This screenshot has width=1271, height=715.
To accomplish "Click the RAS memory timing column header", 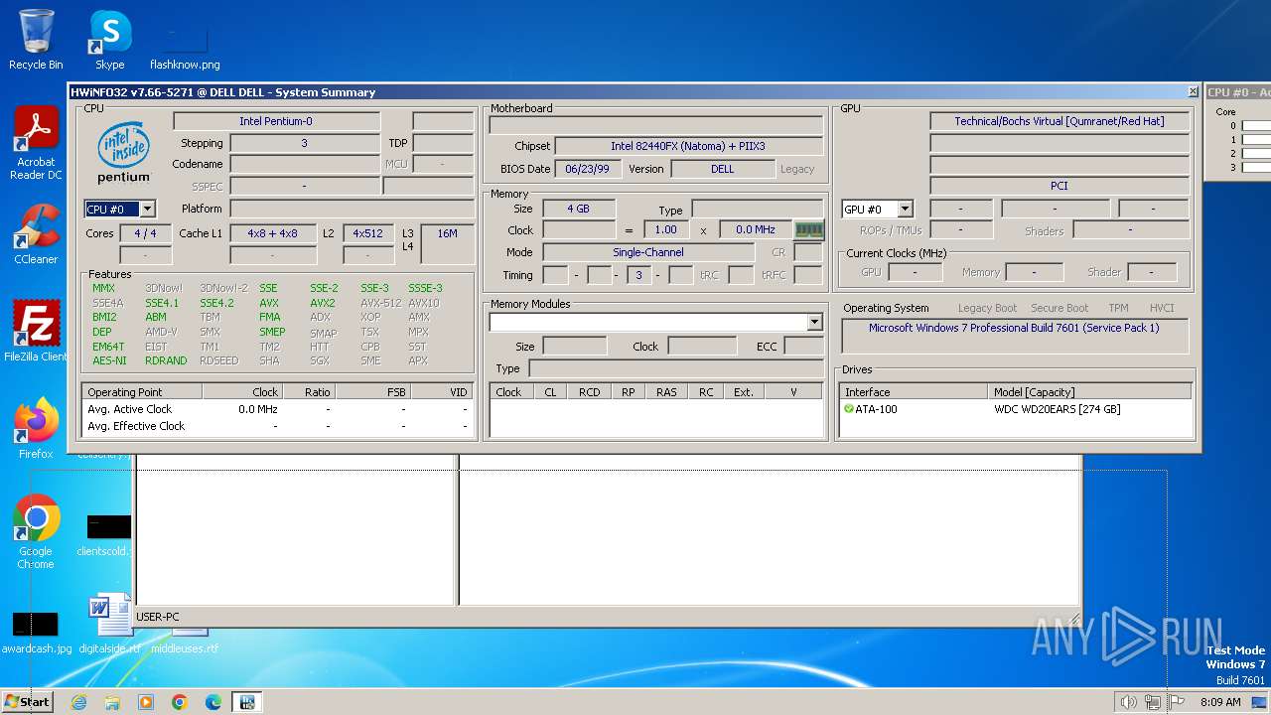I will pos(666,392).
